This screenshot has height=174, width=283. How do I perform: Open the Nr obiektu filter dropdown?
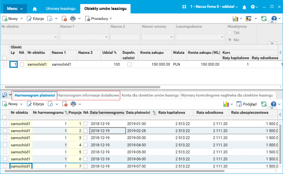(55, 37)
